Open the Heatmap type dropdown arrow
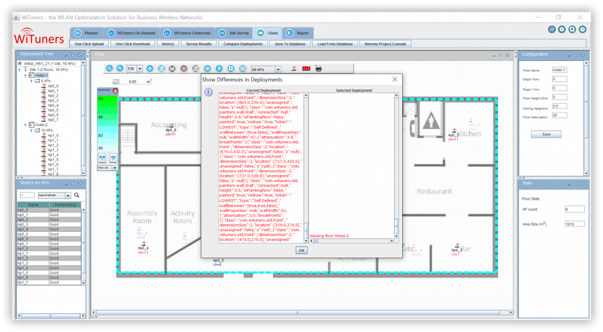 click(115, 167)
